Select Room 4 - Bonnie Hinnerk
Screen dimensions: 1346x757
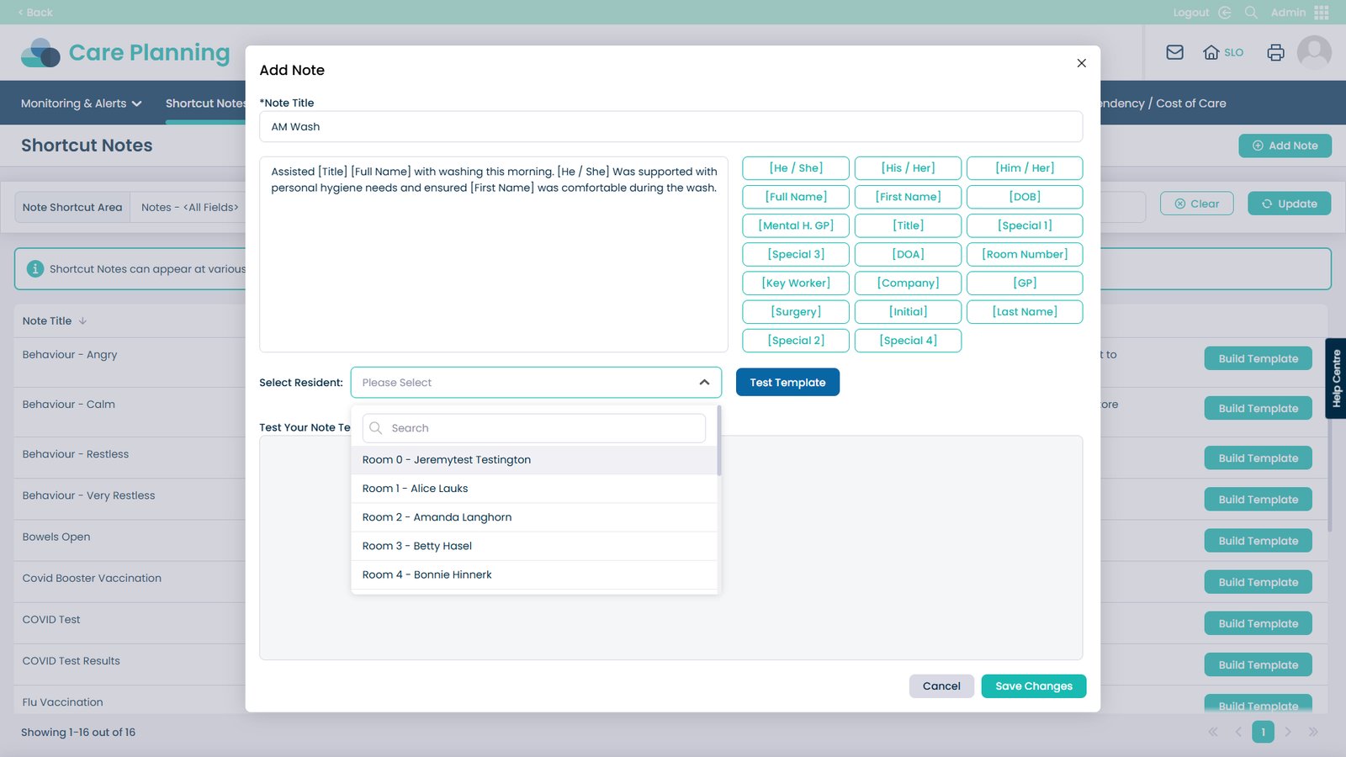click(x=534, y=574)
